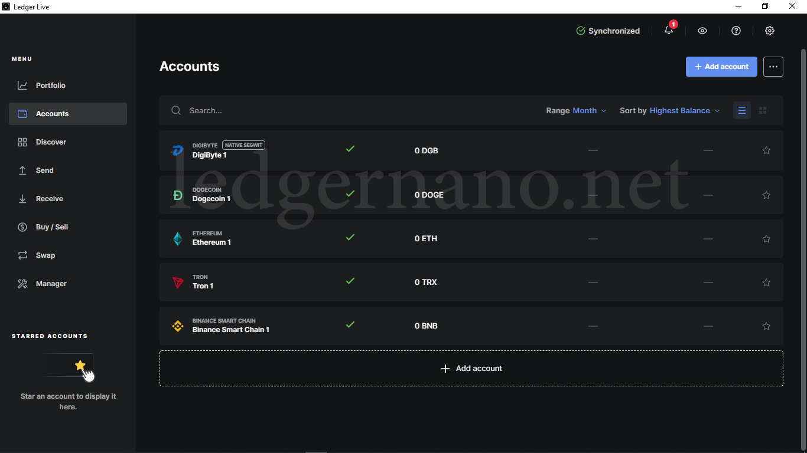Select Accounts in the sidebar menu

pos(68,114)
